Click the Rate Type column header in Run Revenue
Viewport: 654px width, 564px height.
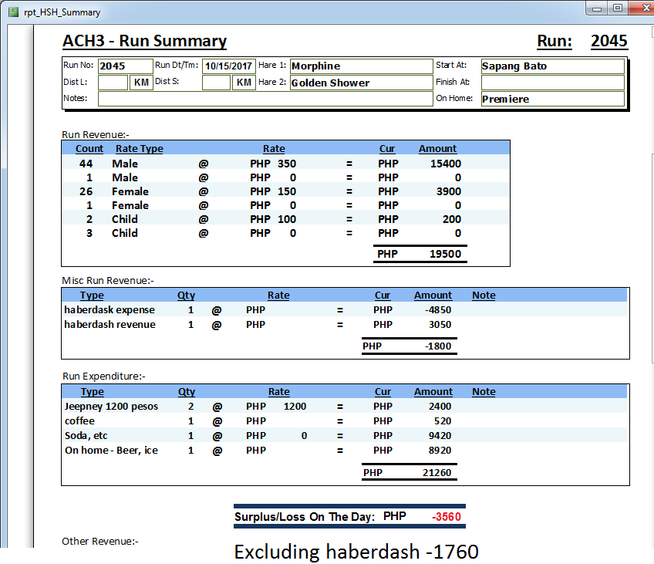[139, 149]
